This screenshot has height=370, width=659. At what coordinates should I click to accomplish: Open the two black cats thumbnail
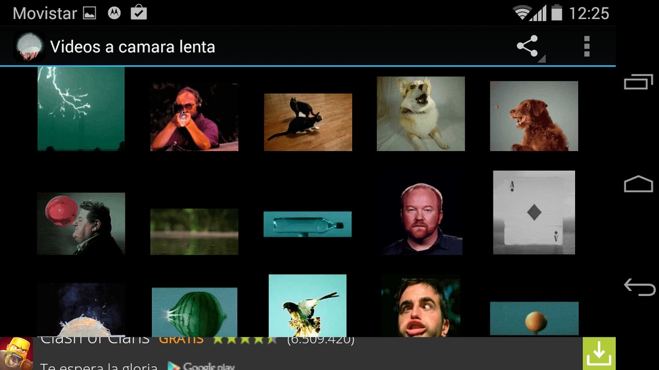click(x=308, y=122)
